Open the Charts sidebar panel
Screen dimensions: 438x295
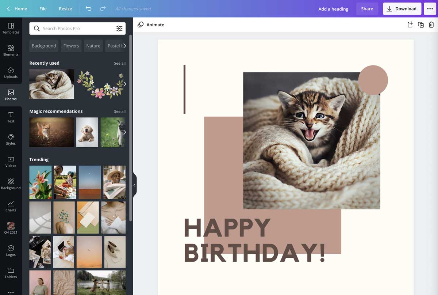[x=11, y=207]
